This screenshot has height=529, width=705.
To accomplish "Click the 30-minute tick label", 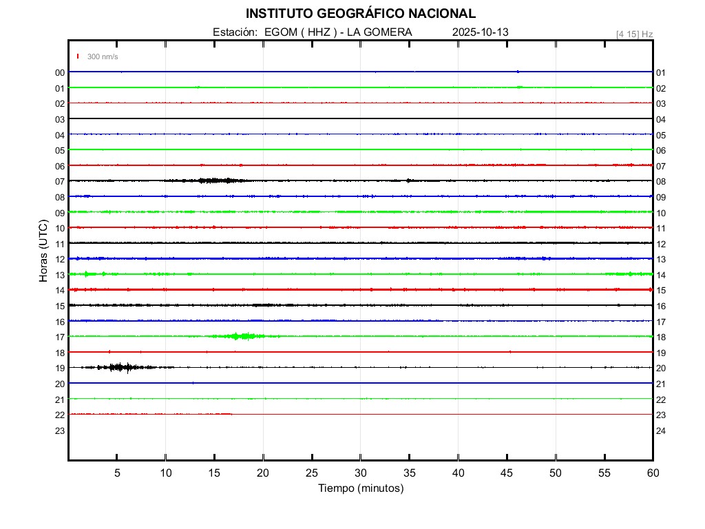I will point(360,473).
